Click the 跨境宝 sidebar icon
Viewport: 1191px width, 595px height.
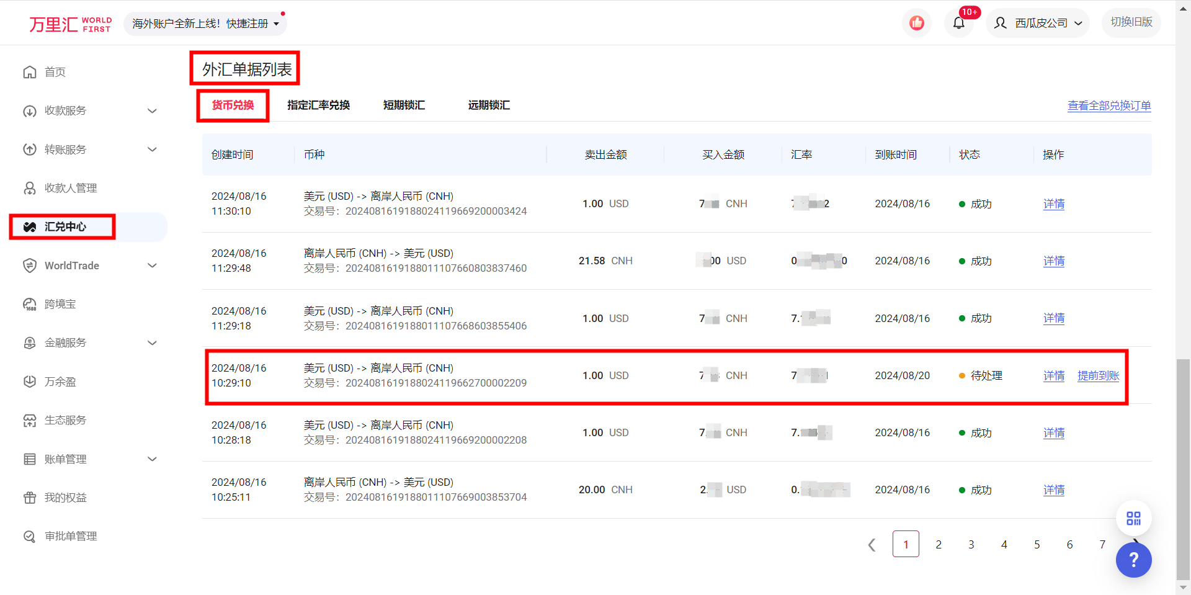click(29, 304)
